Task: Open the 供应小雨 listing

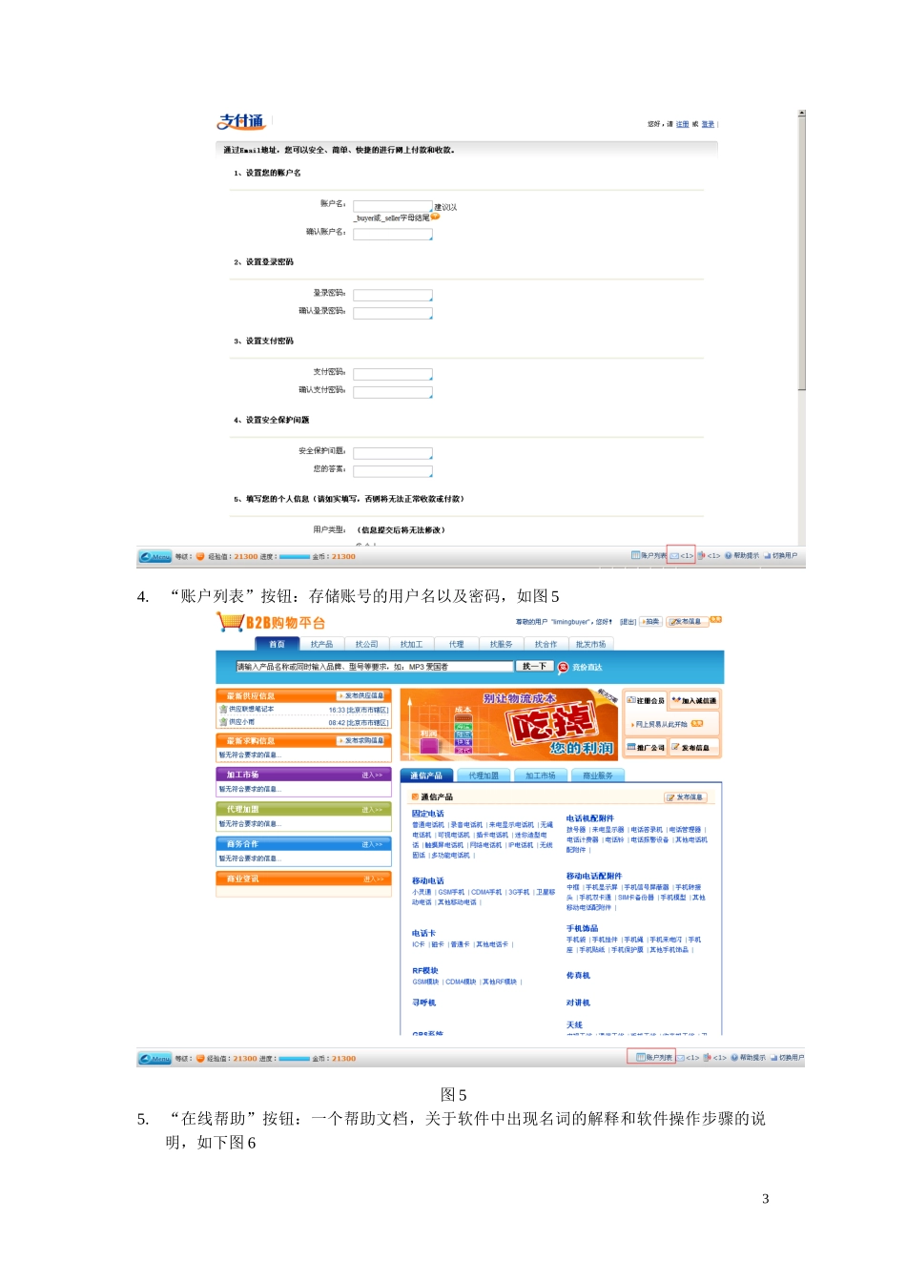Action: point(240,722)
